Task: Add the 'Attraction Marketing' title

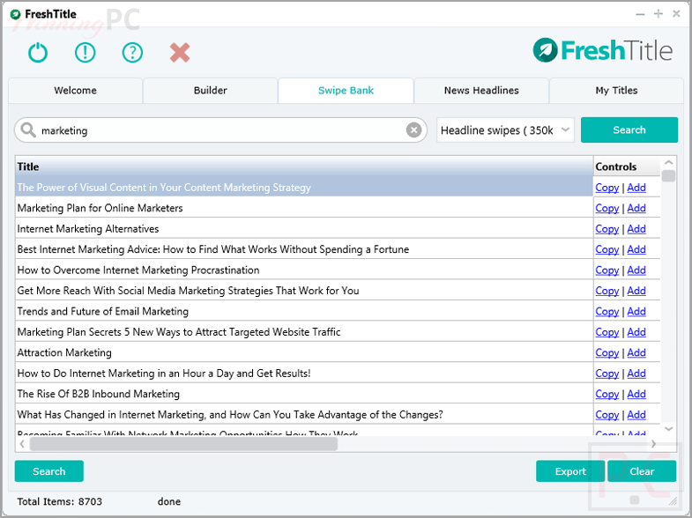Action: pyautogui.click(x=636, y=352)
